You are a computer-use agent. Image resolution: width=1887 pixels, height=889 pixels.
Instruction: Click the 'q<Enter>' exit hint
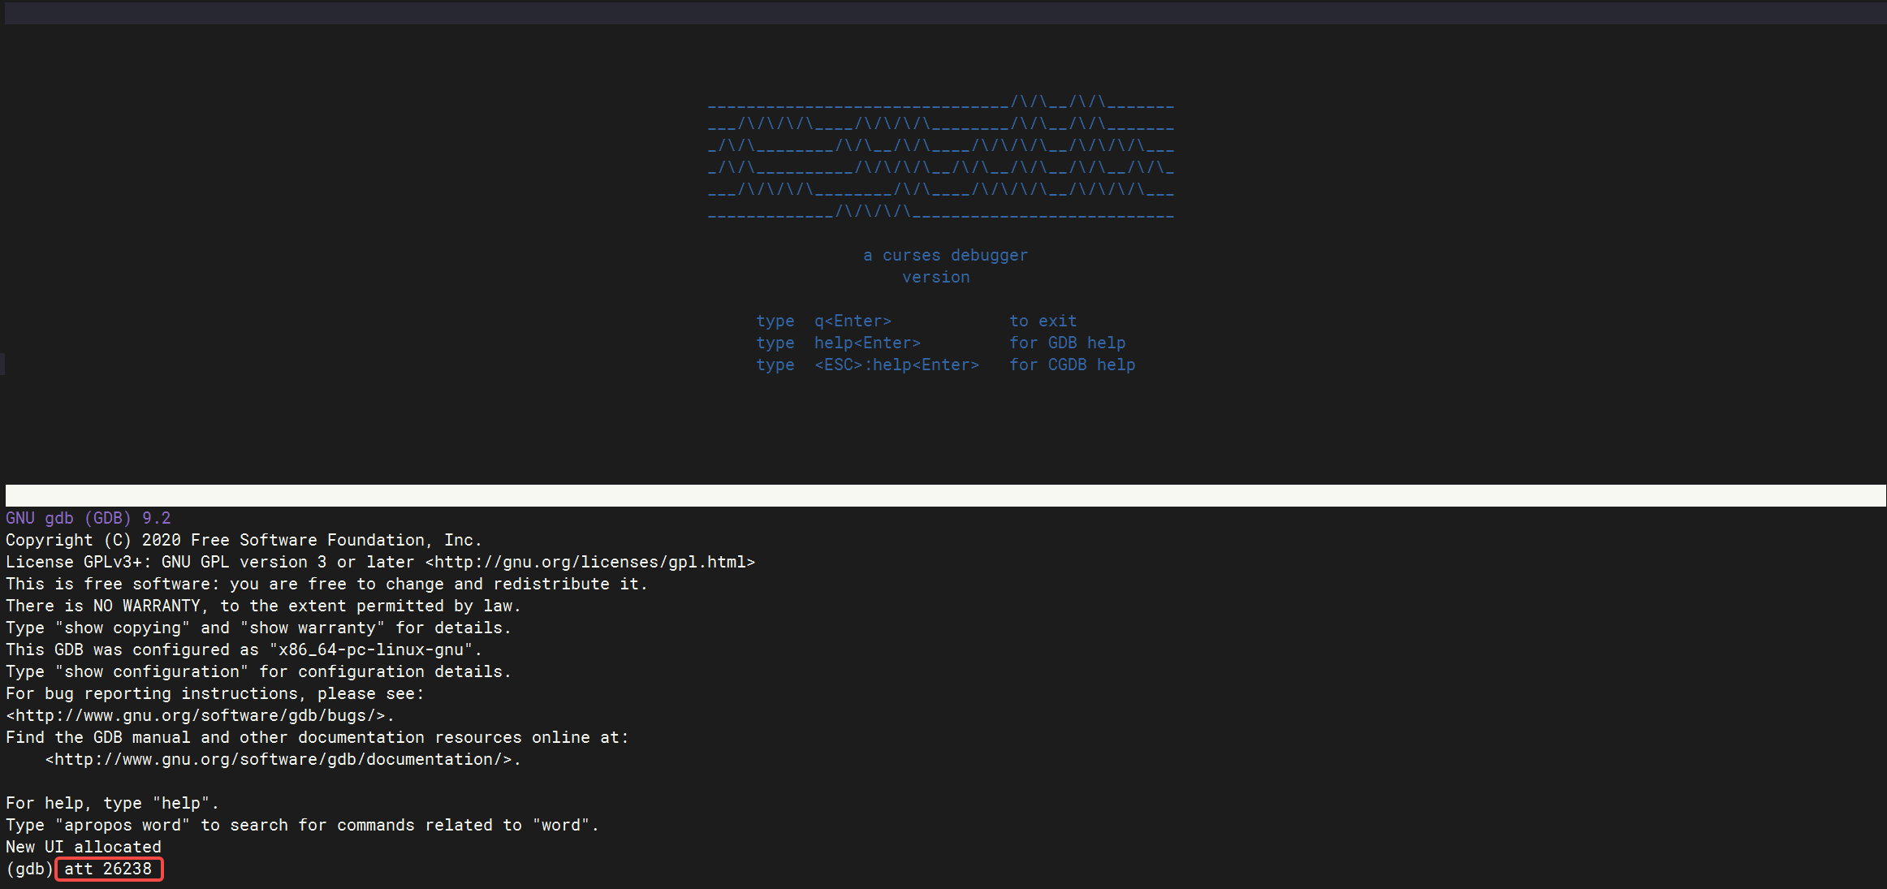click(x=853, y=321)
